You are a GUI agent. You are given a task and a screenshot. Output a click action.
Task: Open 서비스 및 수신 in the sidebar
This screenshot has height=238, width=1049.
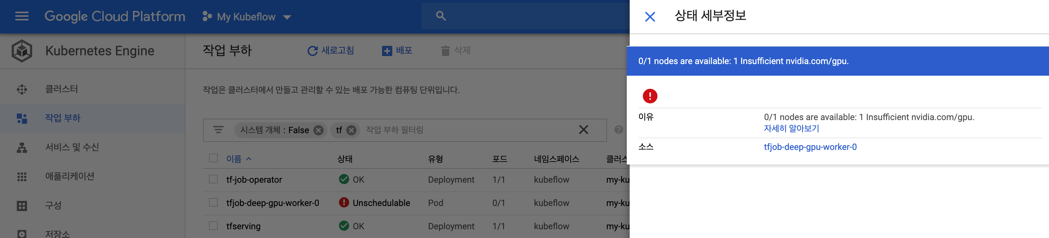click(92, 148)
